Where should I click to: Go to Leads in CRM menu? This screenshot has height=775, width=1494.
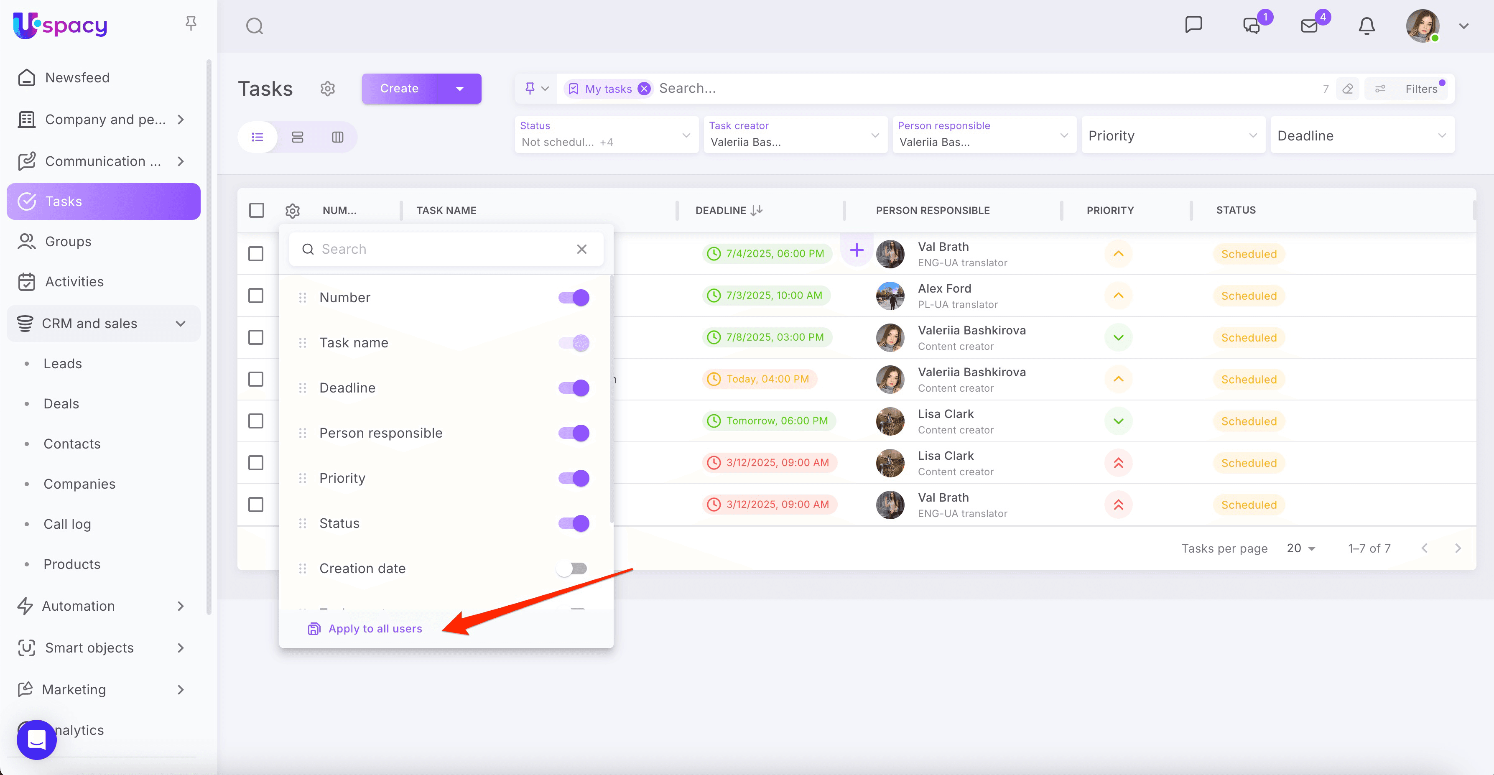[x=63, y=364]
